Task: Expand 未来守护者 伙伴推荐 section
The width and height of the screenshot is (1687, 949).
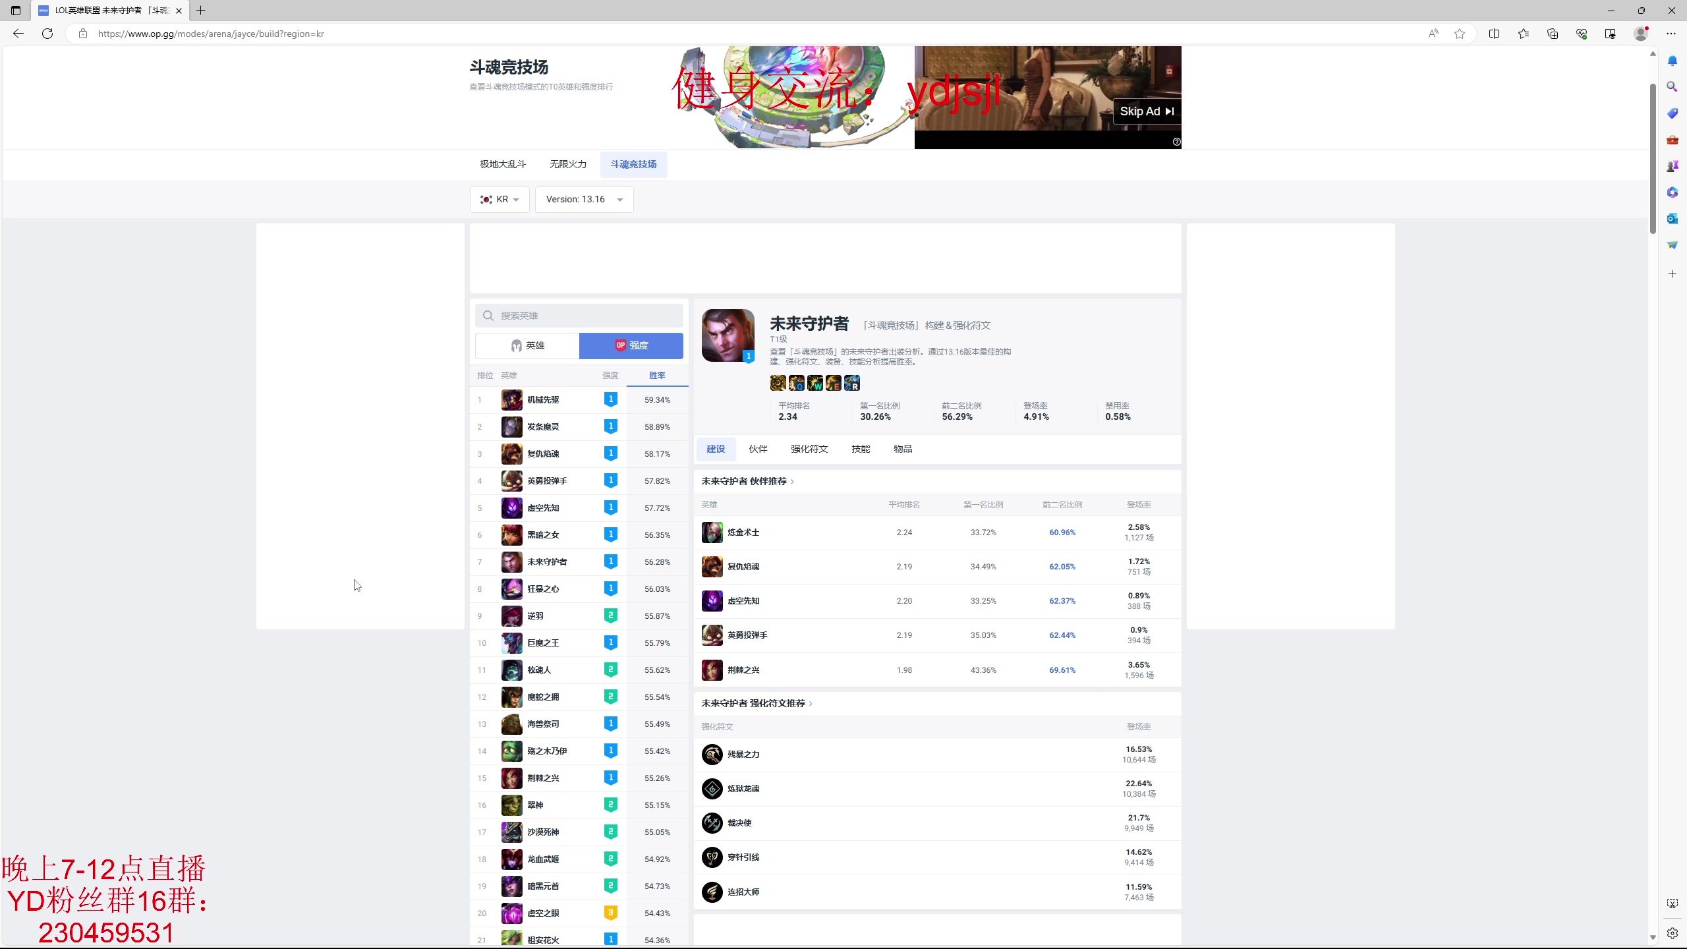Action: click(x=747, y=482)
